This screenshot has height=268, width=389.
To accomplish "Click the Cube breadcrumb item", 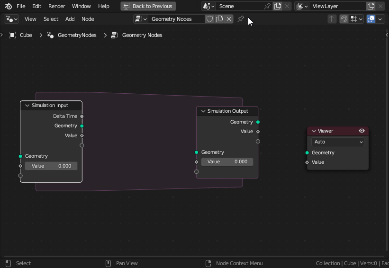I will pyautogui.click(x=26, y=35).
